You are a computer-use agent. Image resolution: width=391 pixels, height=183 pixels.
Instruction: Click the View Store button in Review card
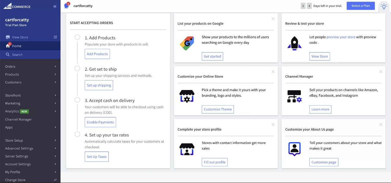coord(319,56)
